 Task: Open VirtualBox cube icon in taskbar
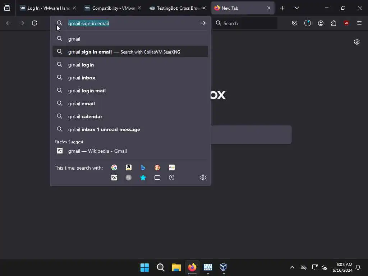224,267
